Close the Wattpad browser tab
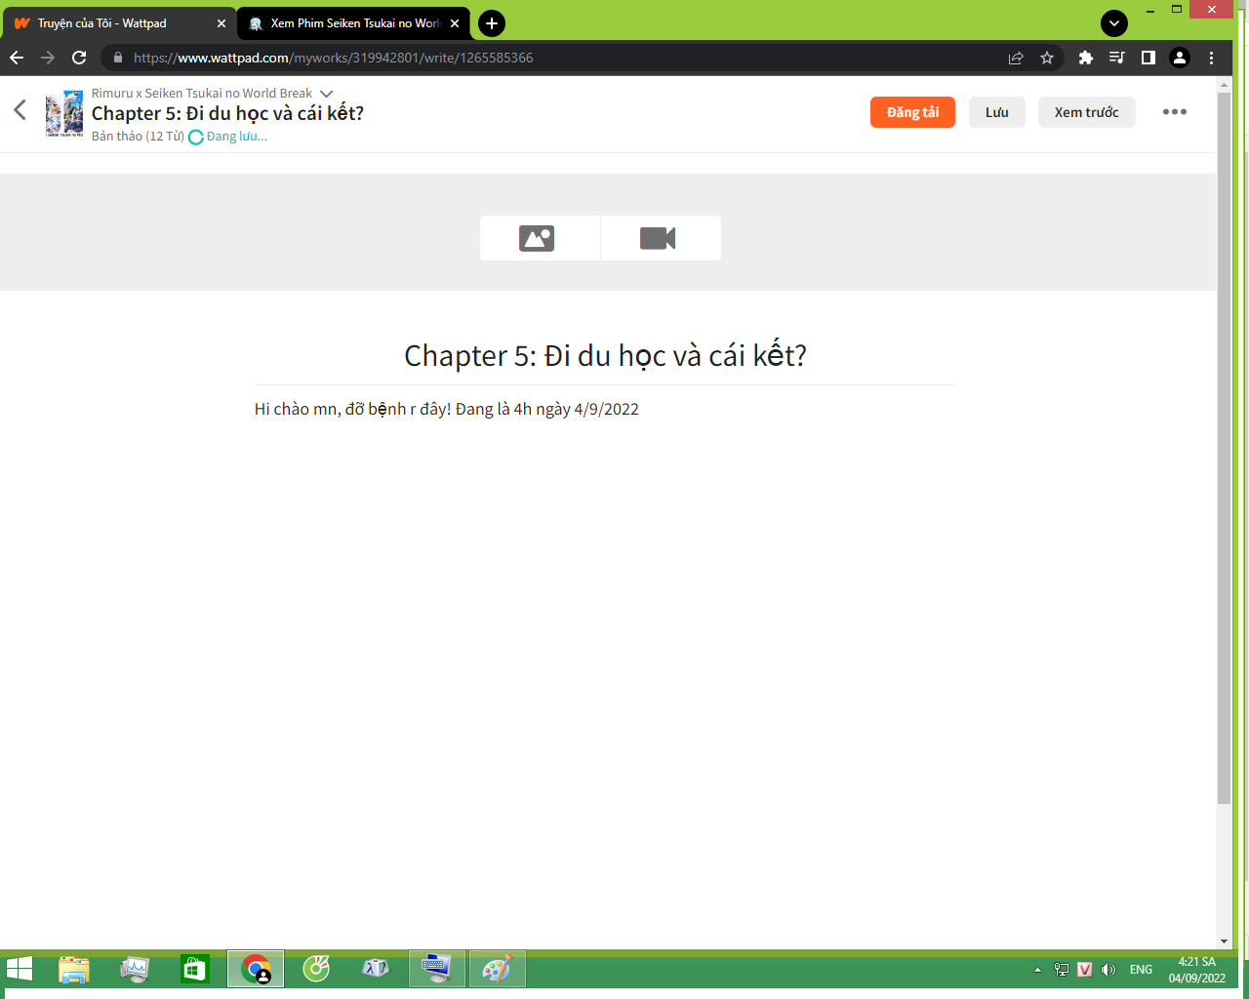1249x999 pixels. (x=222, y=23)
